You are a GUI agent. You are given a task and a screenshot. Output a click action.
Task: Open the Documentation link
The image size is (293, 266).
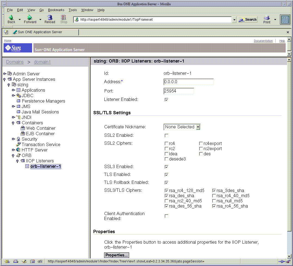tap(263, 41)
